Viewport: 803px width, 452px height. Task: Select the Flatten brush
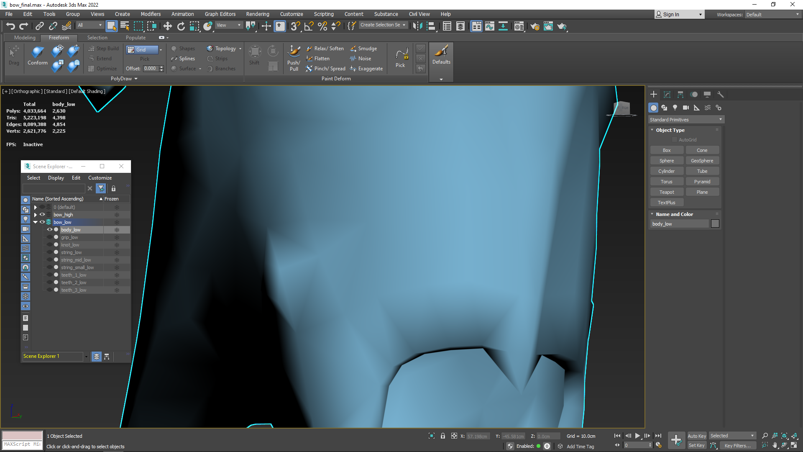point(318,59)
